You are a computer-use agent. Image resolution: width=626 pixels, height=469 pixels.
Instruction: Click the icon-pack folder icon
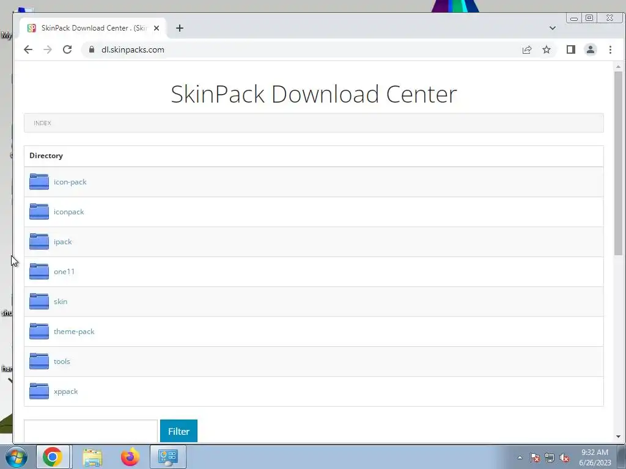(39, 181)
